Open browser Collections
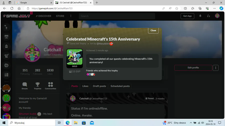225x126 pixels. pyautogui.click(x=200, y=8)
